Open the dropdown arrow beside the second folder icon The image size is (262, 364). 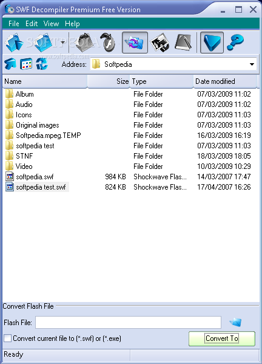coord(62,43)
